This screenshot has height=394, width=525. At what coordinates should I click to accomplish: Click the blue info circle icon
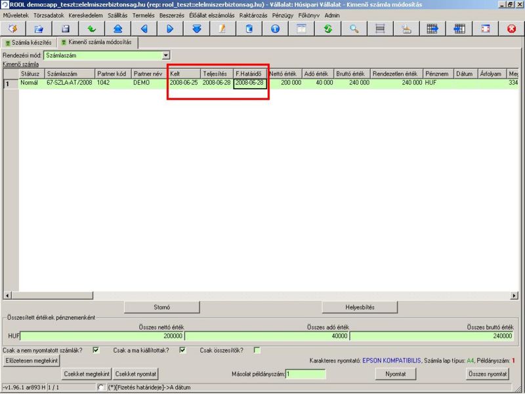[275, 29]
